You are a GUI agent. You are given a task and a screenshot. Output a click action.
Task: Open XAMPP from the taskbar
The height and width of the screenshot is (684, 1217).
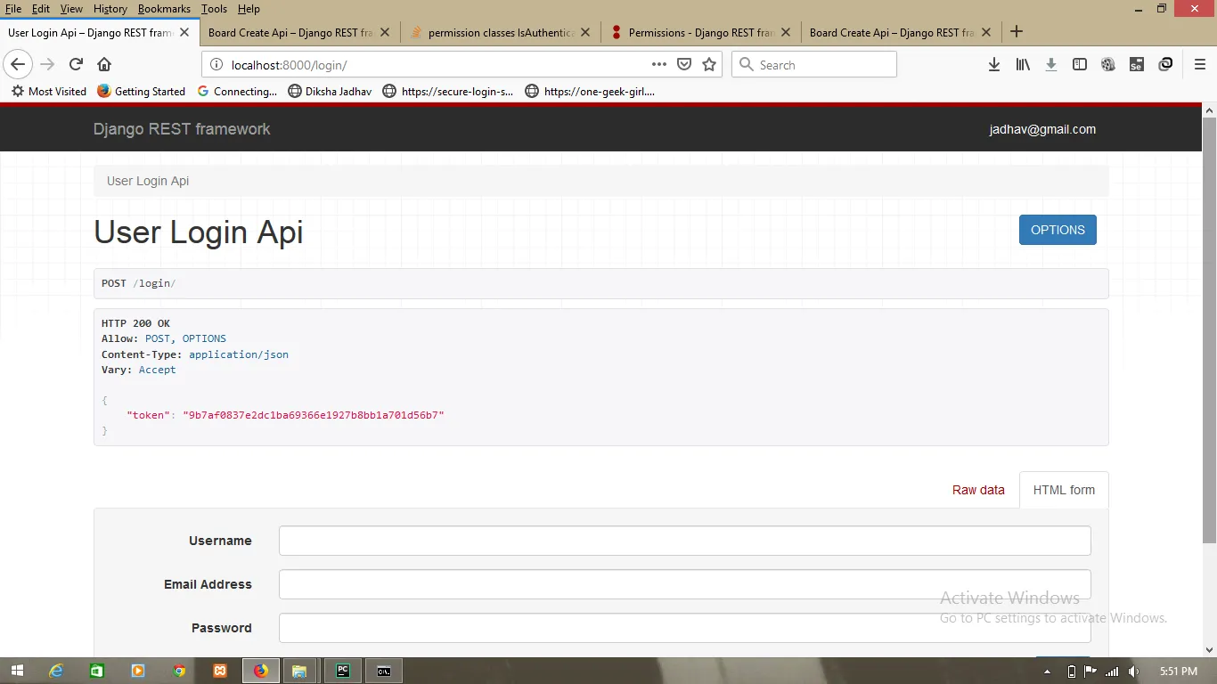pyautogui.click(x=220, y=671)
